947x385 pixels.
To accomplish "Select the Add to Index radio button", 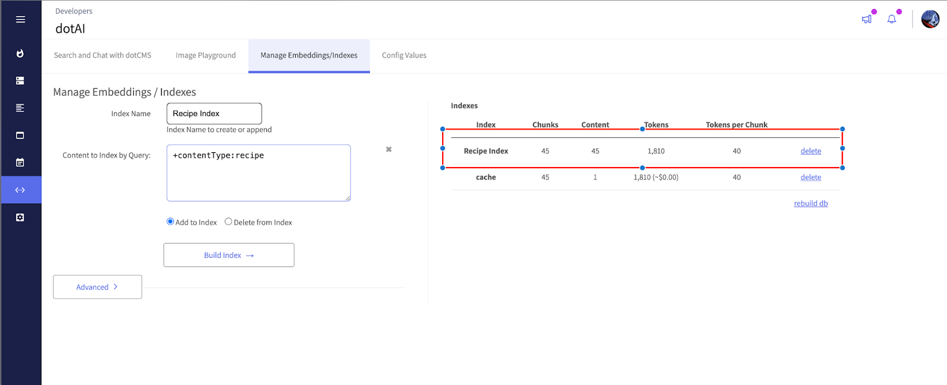I will [170, 222].
